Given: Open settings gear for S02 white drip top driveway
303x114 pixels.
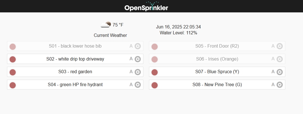Looking at the screenshot, I should click(138, 59).
